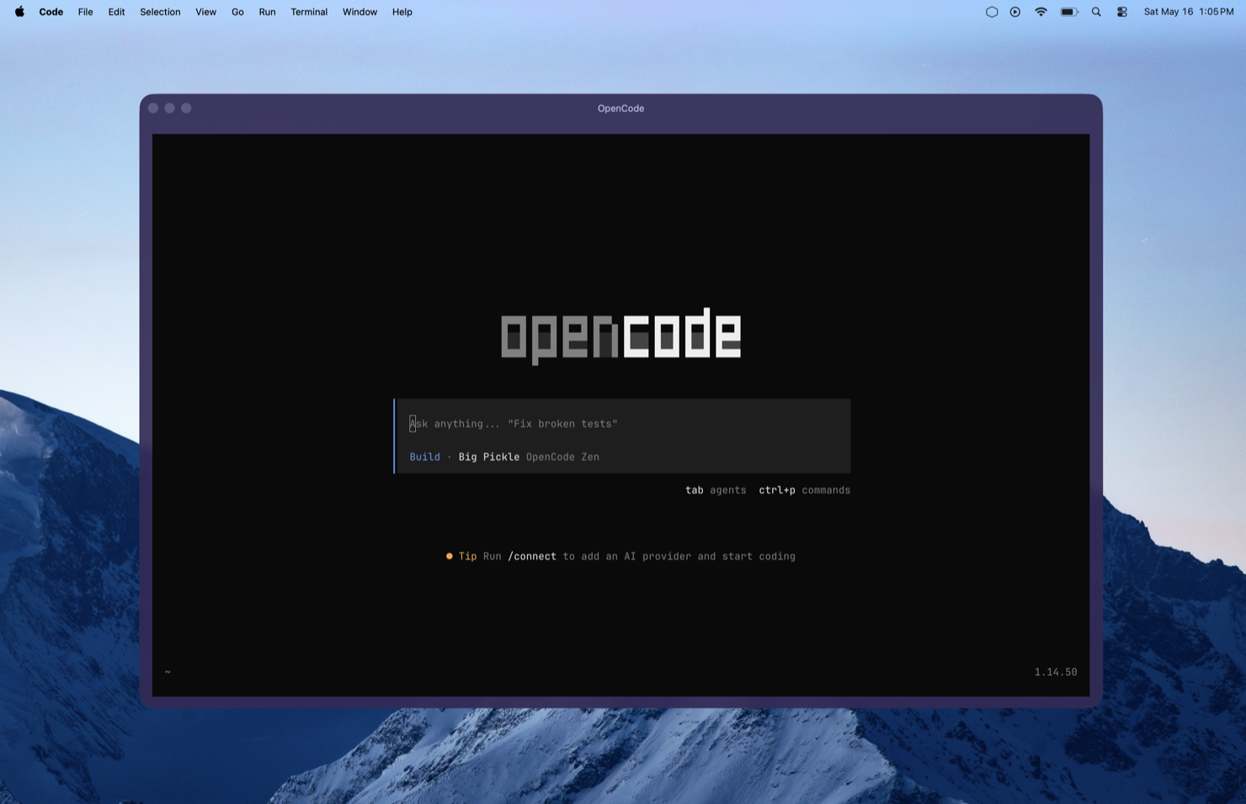The height and width of the screenshot is (804, 1246).
Task: Maximize the OpenCode window
Action: pos(186,108)
